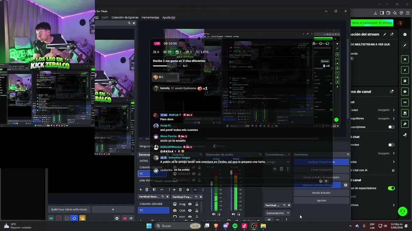Lock the VOZCHAT source

coord(199,174)
